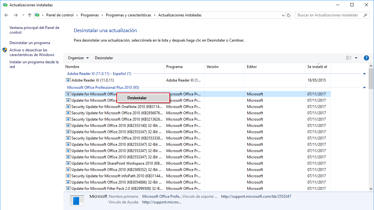The height and width of the screenshot is (210, 374).
Task: Click icon of Update for Microsoft Filter Pack 2.0
Action: pyautogui.click(x=68, y=188)
